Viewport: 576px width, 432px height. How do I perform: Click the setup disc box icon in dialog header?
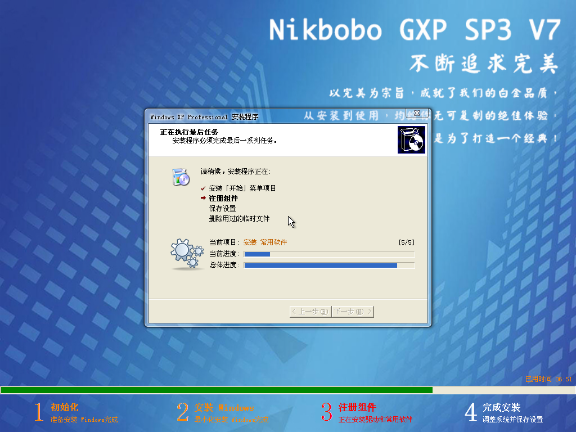click(411, 139)
